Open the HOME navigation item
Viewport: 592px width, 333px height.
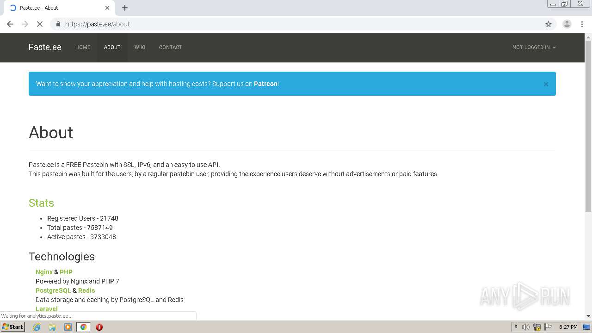(83, 47)
